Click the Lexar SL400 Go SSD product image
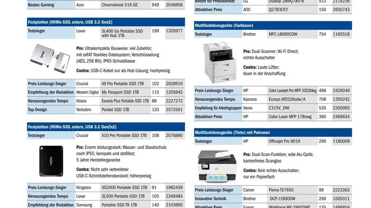The image size is (371, 208). click(50, 59)
